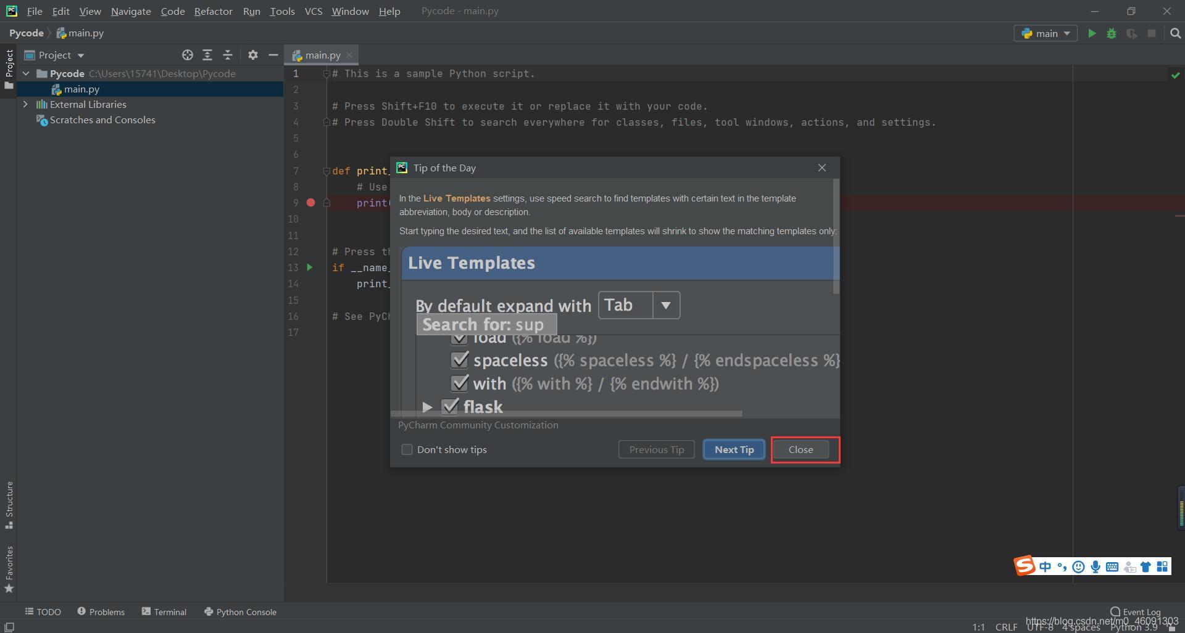The height and width of the screenshot is (633, 1185).
Task: Open the Problems tool window
Action: pos(101,612)
